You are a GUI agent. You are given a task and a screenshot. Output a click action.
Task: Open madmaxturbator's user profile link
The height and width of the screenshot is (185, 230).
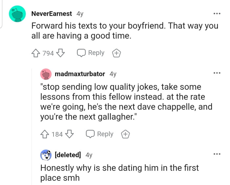pyautogui.click(x=80, y=74)
